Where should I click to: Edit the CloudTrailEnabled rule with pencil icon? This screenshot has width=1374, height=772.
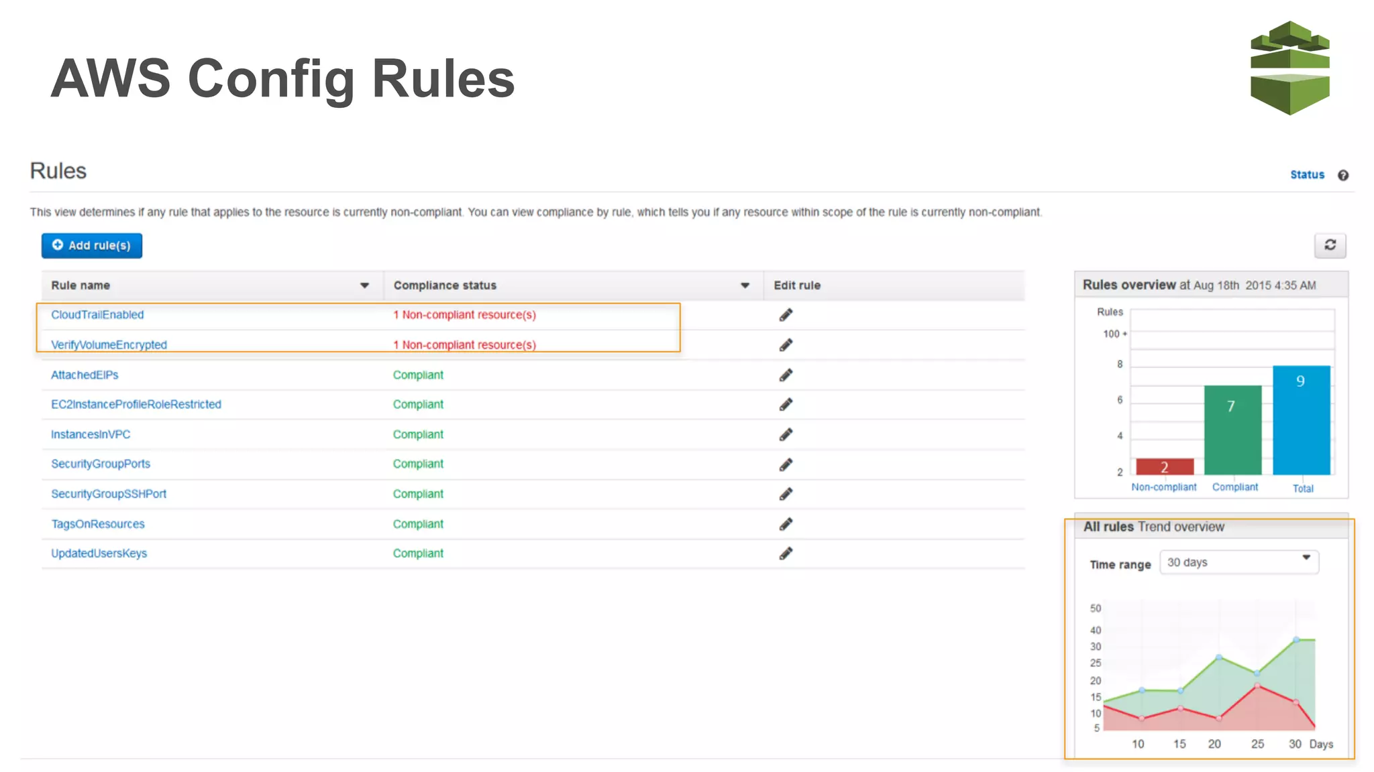pyautogui.click(x=786, y=315)
